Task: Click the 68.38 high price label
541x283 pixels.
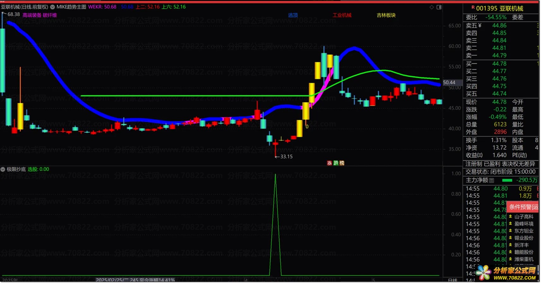Action: (x=14, y=14)
